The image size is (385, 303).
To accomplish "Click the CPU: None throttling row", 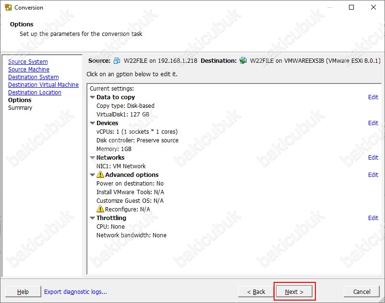I will 110,226.
